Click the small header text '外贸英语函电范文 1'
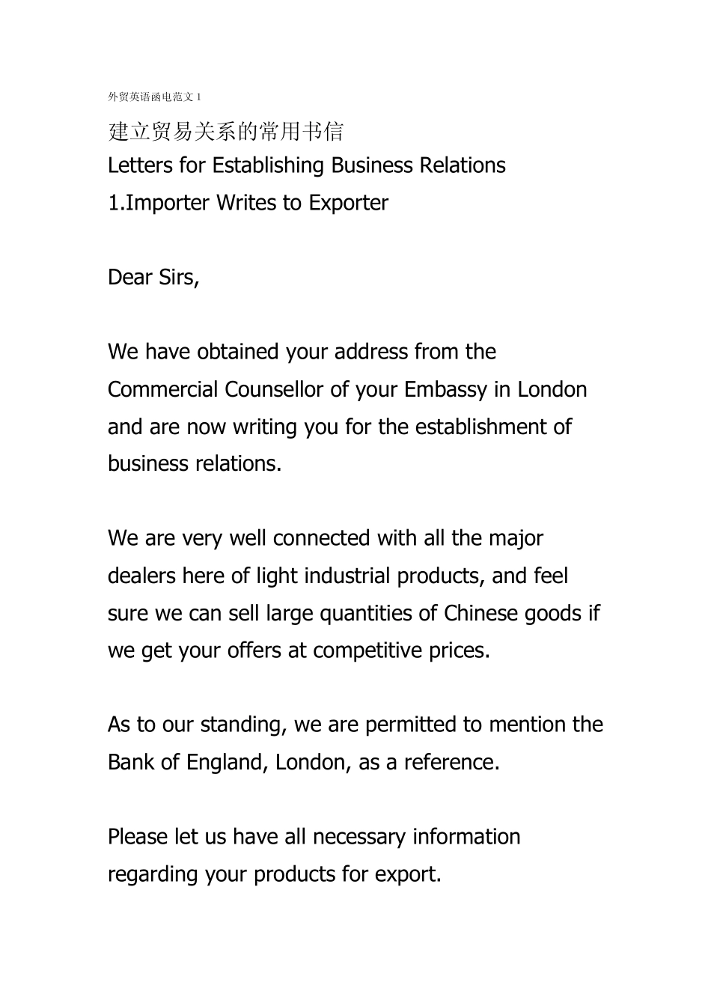 pyautogui.click(x=155, y=97)
